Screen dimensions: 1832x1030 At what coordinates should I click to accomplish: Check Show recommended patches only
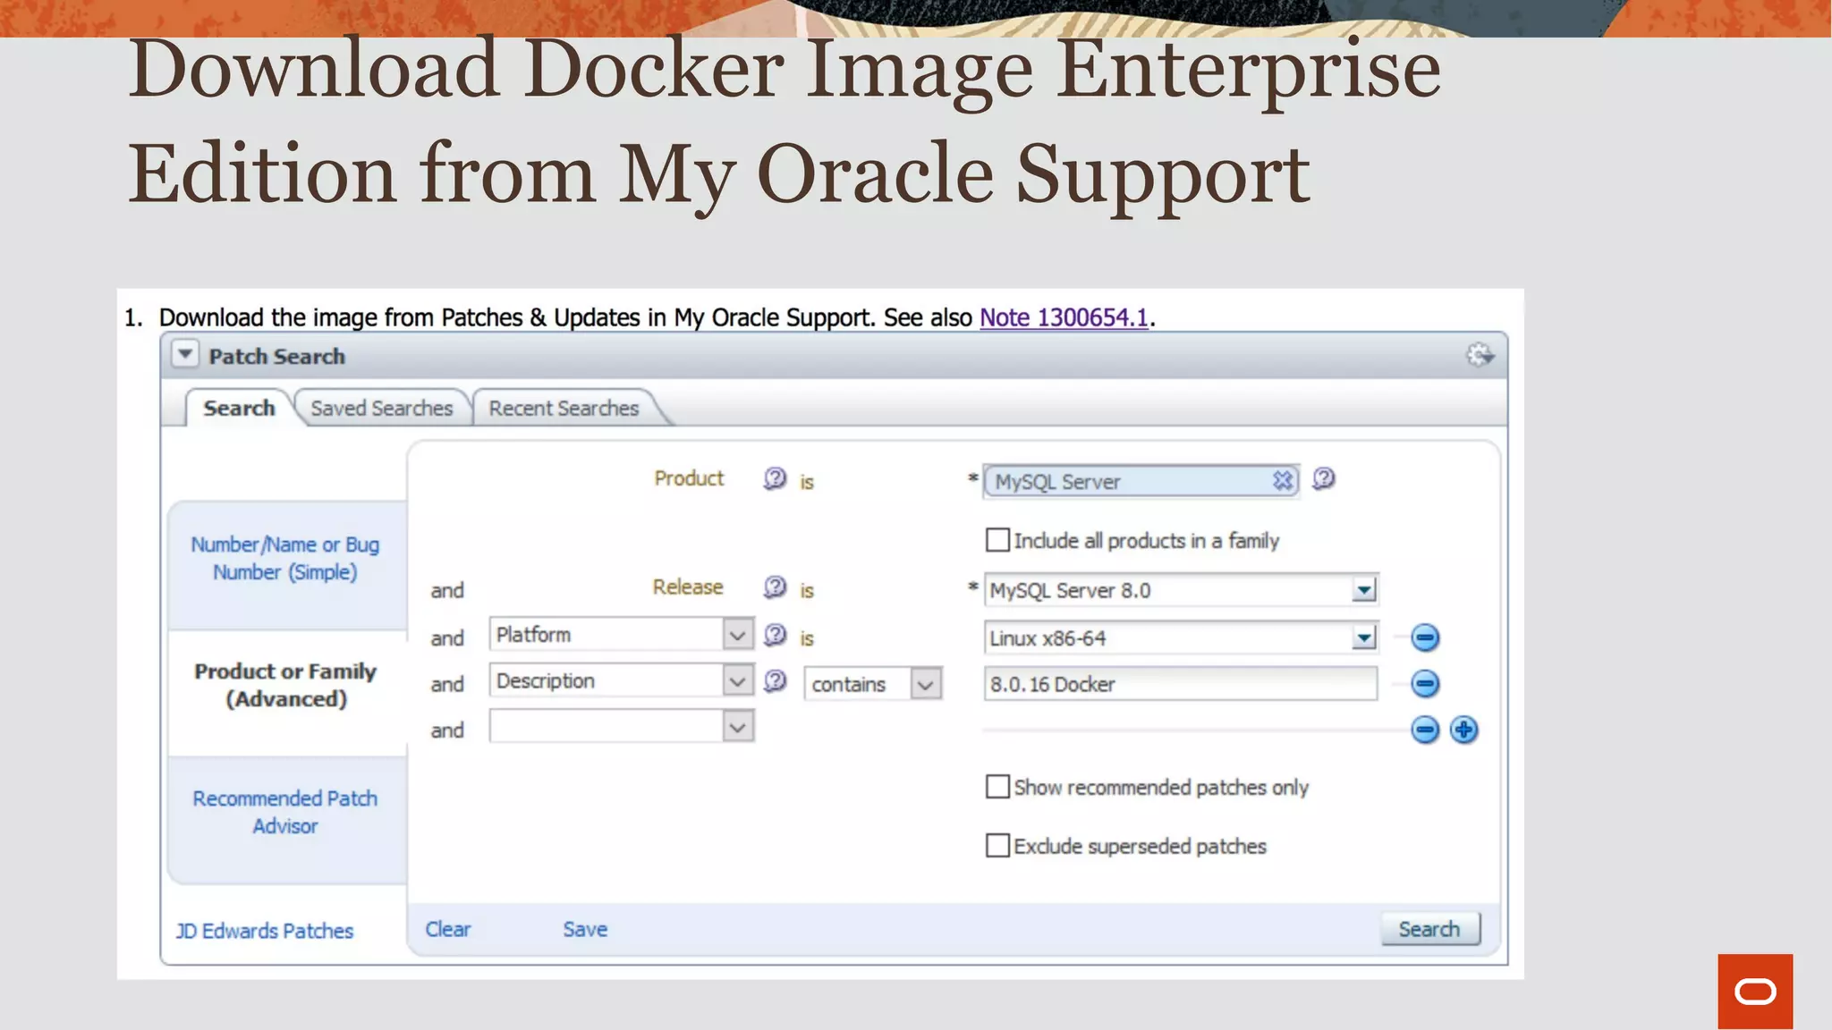[x=997, y=787]
